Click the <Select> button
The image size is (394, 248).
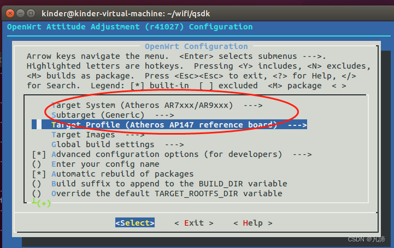click(x=135, y=223)
